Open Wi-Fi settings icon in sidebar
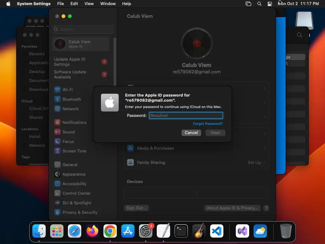This screenshot has width=325, height=244. (x=57, y=90)
